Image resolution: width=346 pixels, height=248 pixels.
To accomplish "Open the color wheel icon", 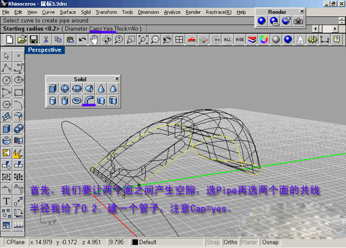I will click(x=264, y=40).
